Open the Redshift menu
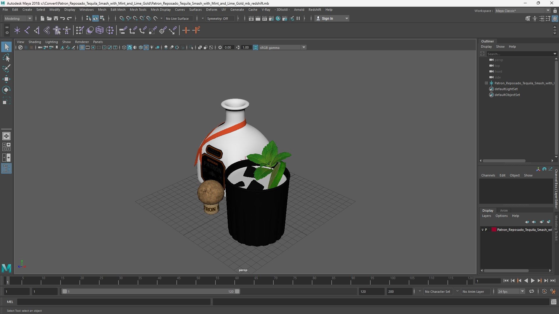 click(x=315, y=10)
